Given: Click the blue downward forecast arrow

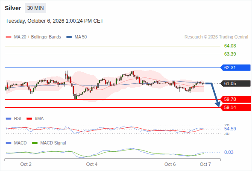Looking at the screenshot, I should (x=214, y=94).
